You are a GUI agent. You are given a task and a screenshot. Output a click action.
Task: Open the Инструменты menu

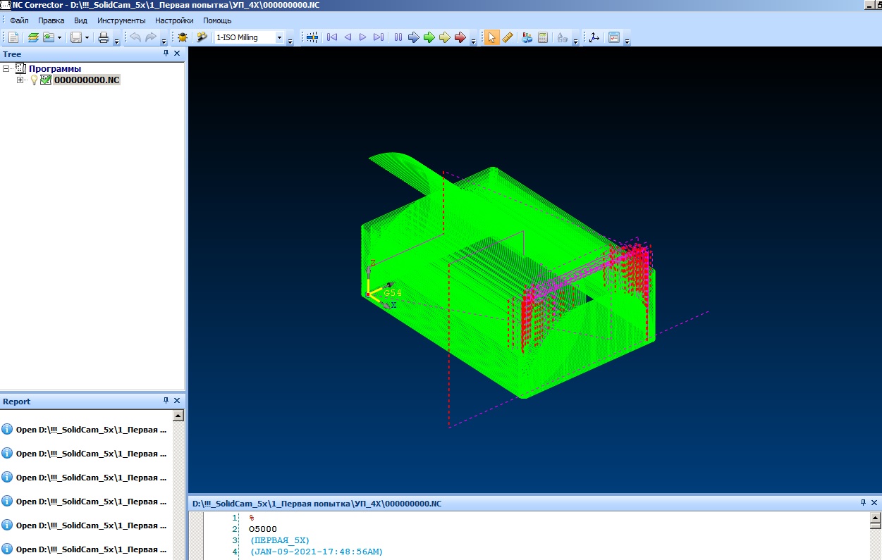point(121,20)
